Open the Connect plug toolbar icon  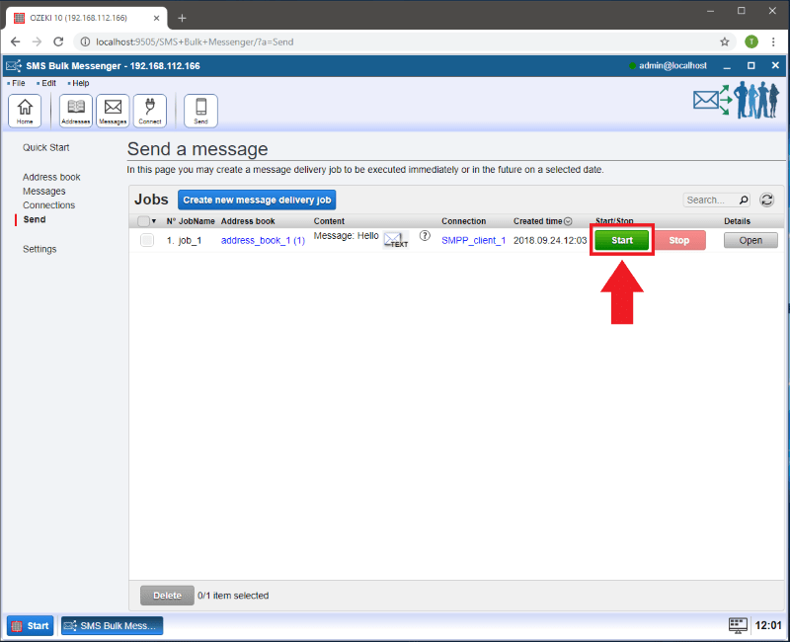point(150,111)
